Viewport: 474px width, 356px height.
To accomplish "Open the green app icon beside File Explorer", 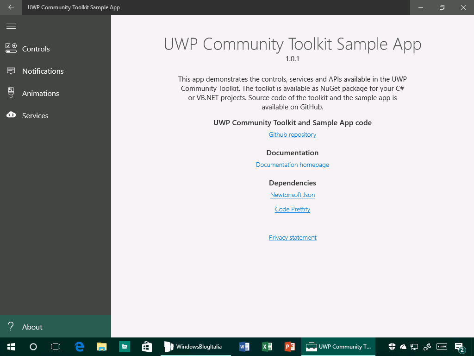I will 124,347.
